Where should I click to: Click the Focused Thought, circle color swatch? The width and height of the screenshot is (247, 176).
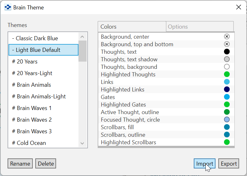pyautogui.click(x=227, y=120)
